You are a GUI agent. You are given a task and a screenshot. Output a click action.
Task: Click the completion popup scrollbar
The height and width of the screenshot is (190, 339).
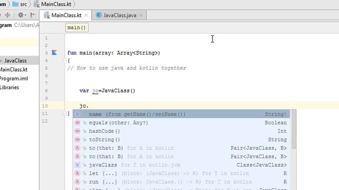click(x=293, y=129)
